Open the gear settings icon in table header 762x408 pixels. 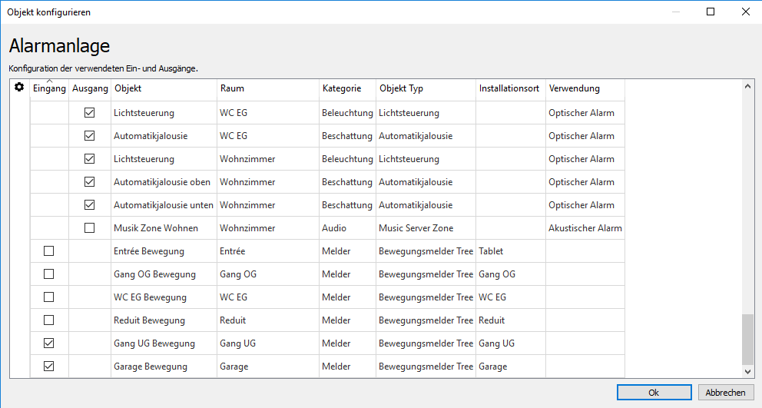19,88
